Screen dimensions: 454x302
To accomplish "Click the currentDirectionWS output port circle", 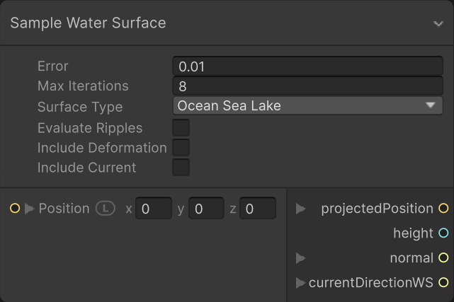I will pyautogui.click(x=443, y=283).
